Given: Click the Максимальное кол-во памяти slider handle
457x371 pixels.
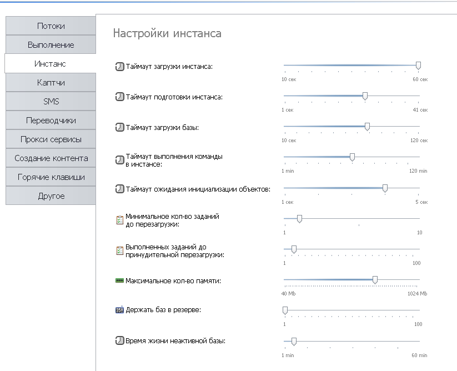Looking at the screenshot, I should (375, 280).
